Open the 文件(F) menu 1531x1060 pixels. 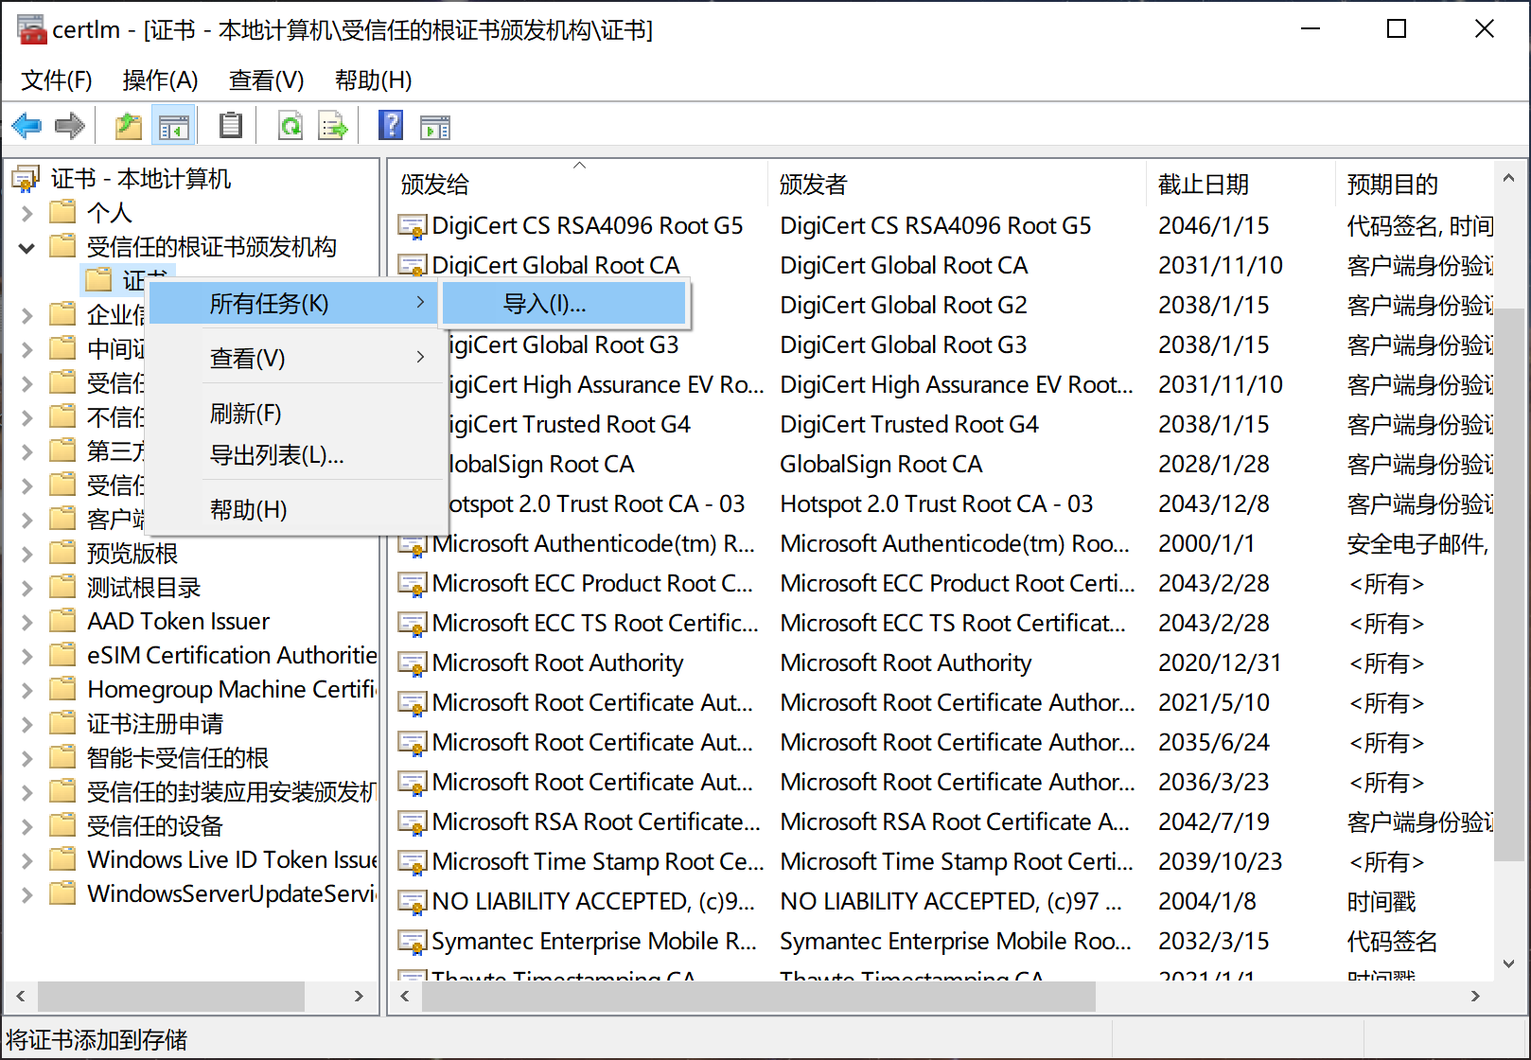[57, 80]
